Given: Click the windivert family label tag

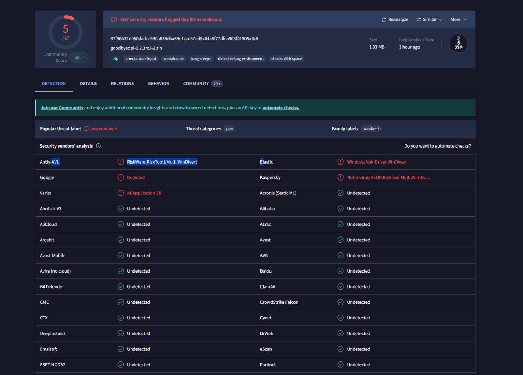Looking at the screenshot, I should (372, 128).
